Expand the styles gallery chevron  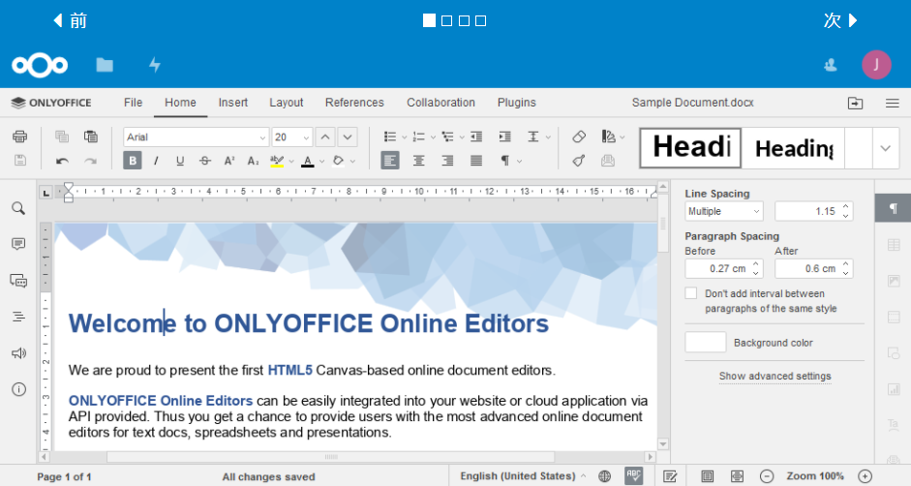click(886, 148)
